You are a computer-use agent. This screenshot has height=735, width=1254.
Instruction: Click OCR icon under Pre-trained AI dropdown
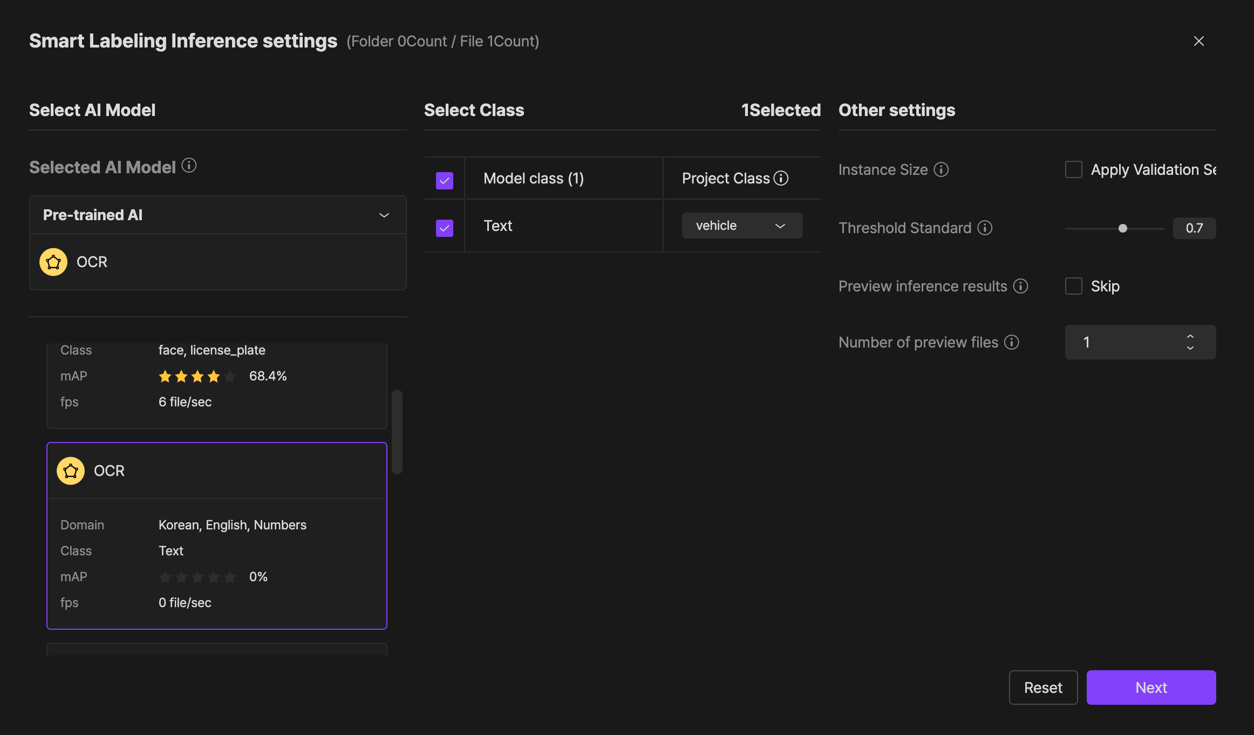[x=53, y=262]
